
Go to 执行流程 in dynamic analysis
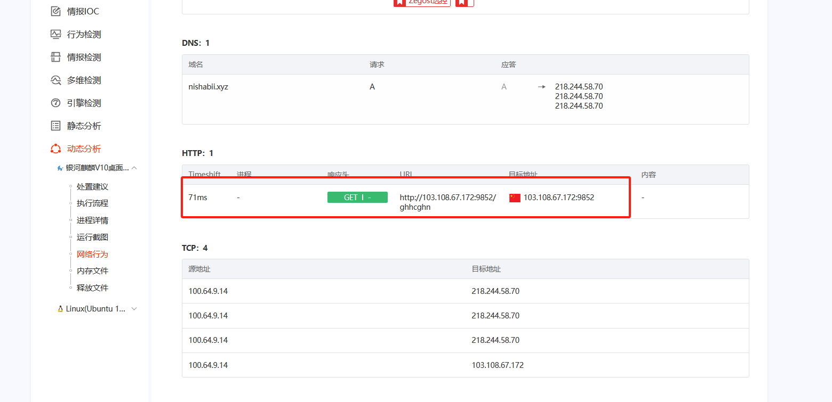coord(92,203)
